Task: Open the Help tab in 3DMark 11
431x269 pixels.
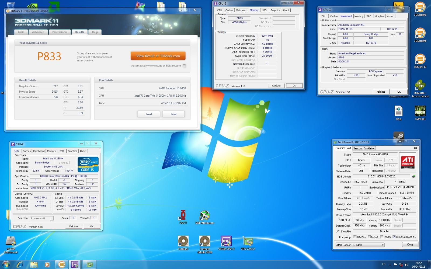Action: click(95, 32)
